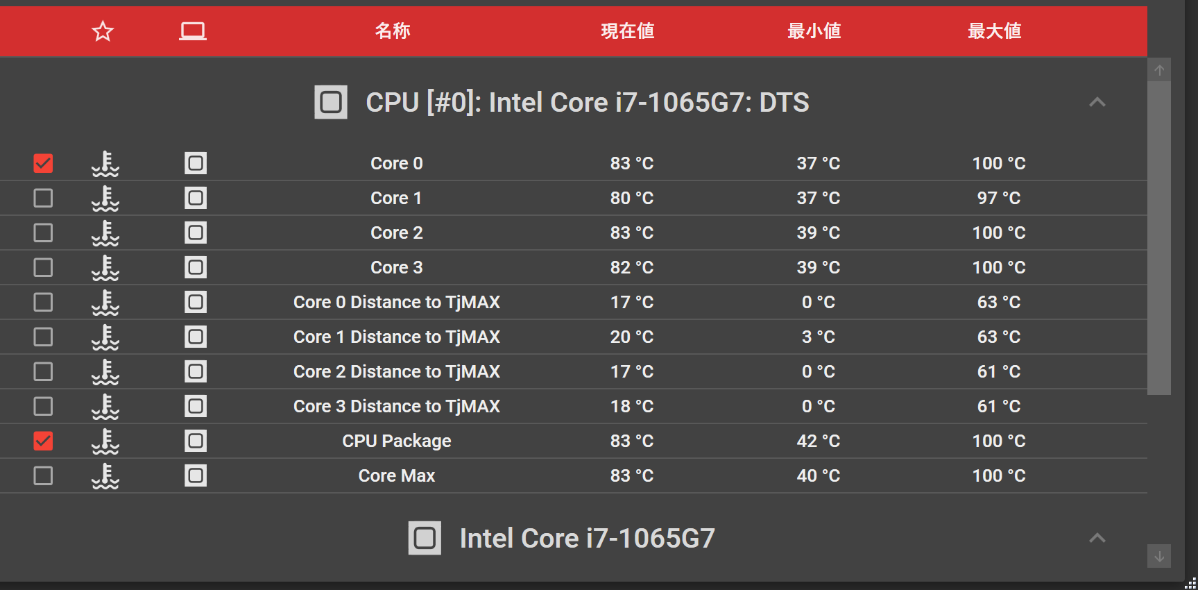
Task: Click the star favorites header icon
Action: pyautogui.click(x=103, y=31)
